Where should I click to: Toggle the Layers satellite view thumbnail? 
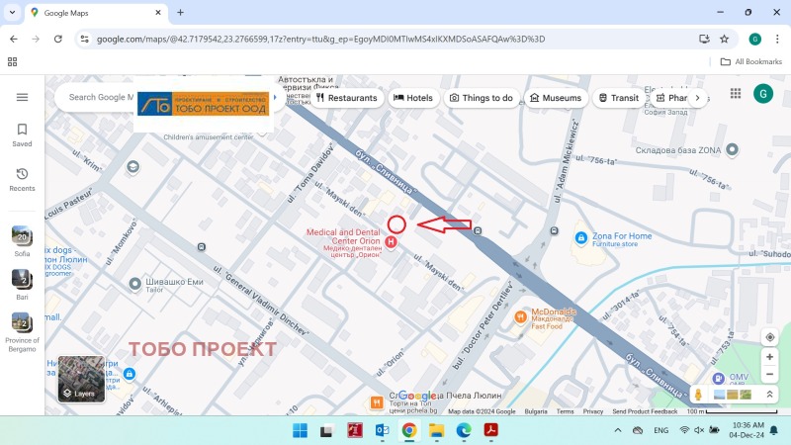click(x=81, y=380)
